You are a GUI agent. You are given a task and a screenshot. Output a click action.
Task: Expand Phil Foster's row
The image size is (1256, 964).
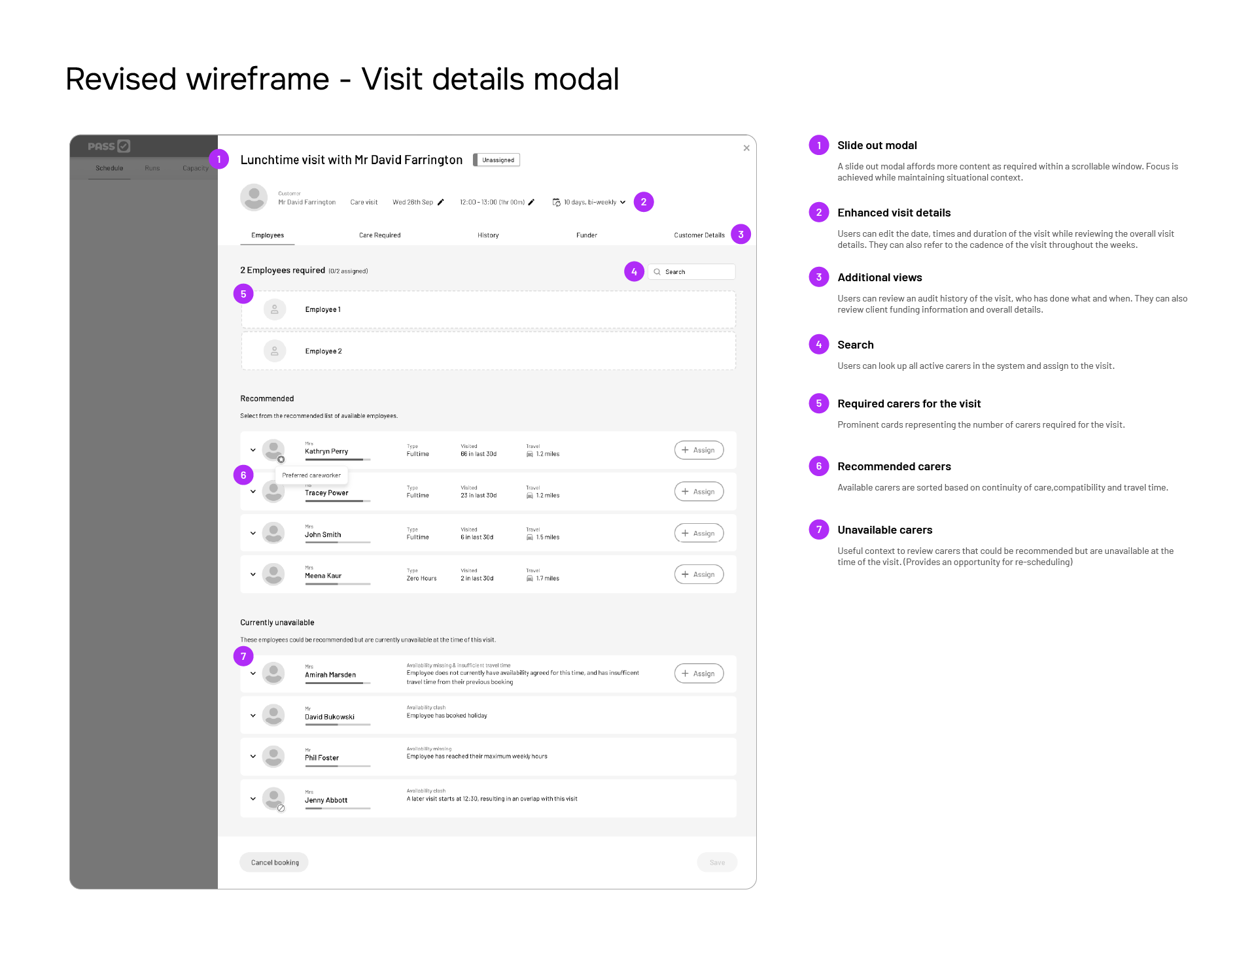[253, 757]
